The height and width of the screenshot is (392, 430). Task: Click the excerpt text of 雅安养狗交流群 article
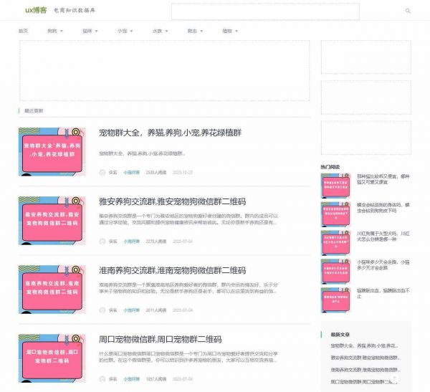click(x=188, y=219)
